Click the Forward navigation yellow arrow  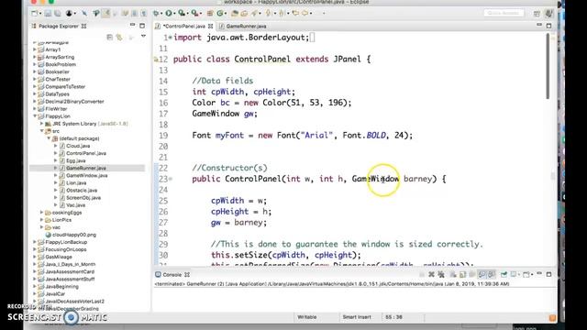coord(305,14)
